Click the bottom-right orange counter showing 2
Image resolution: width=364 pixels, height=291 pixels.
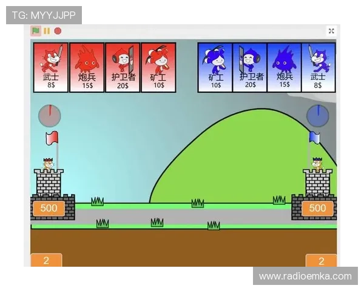click(x=321, y=261)
